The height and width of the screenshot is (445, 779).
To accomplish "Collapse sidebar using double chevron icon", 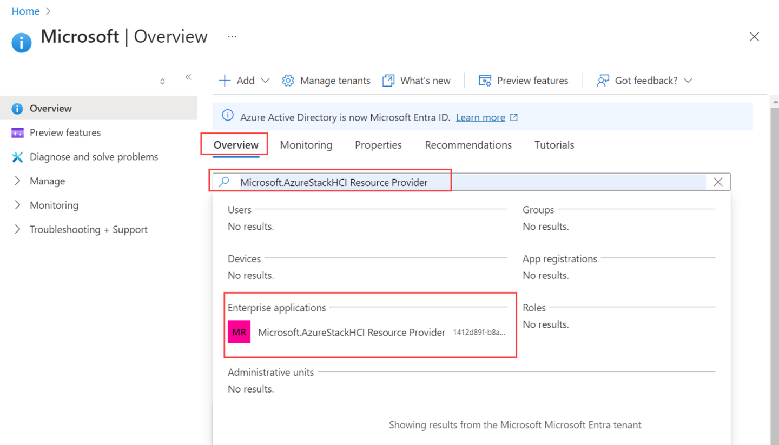I will (x=188, y=77).
